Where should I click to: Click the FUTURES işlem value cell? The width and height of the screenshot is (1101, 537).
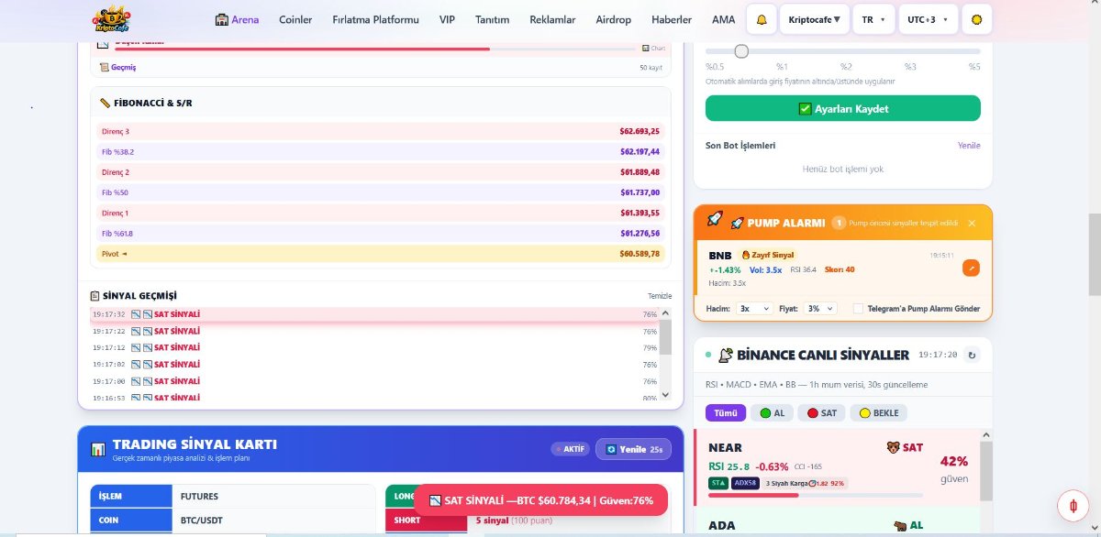pos(273,497)
